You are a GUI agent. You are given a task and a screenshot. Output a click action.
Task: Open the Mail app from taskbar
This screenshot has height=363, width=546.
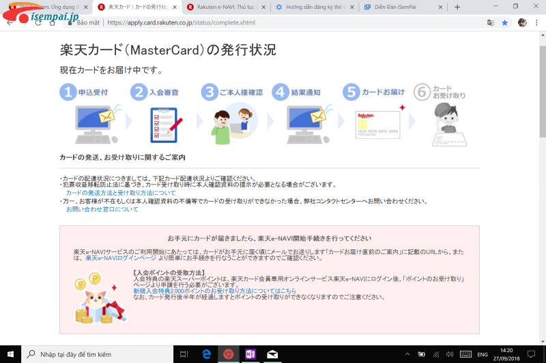[x=272, y=354]
